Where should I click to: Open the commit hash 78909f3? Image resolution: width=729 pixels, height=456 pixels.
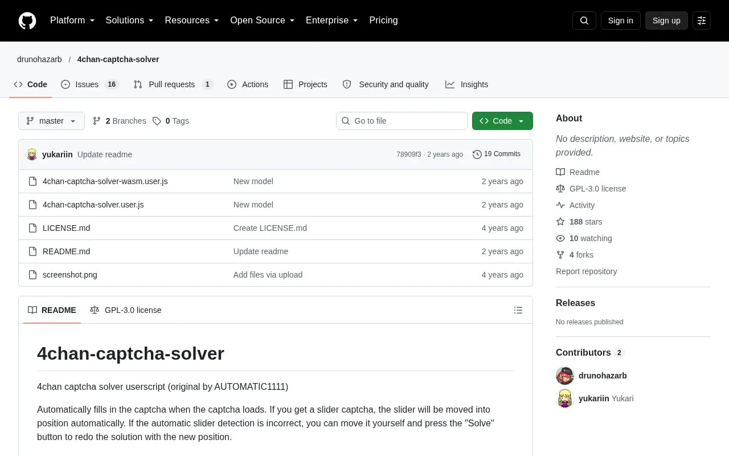409,154
